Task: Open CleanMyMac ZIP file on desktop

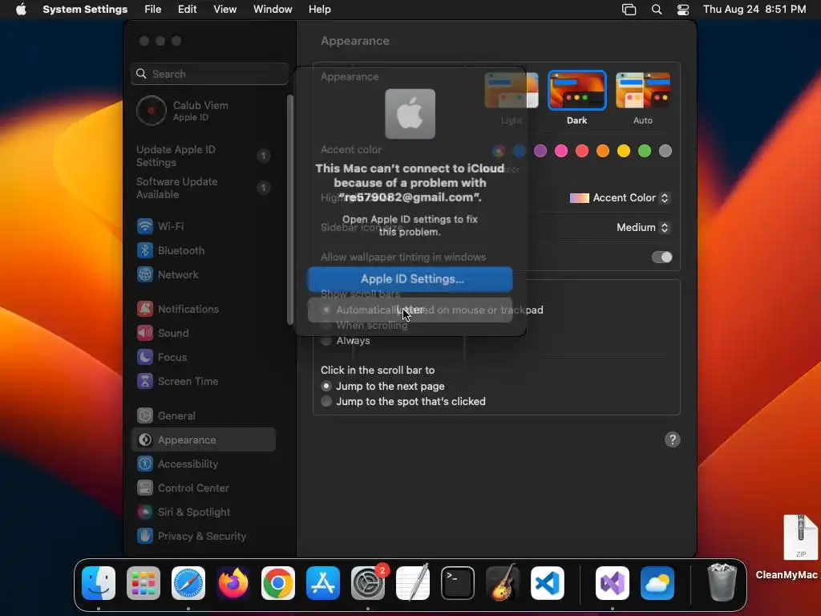Action: [x=800, y=538]
